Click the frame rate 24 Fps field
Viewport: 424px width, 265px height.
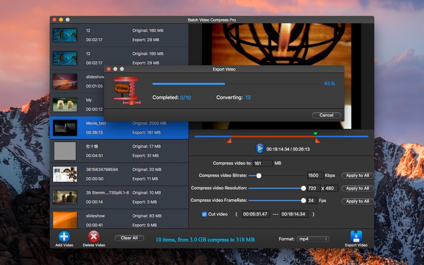[312, 201]
